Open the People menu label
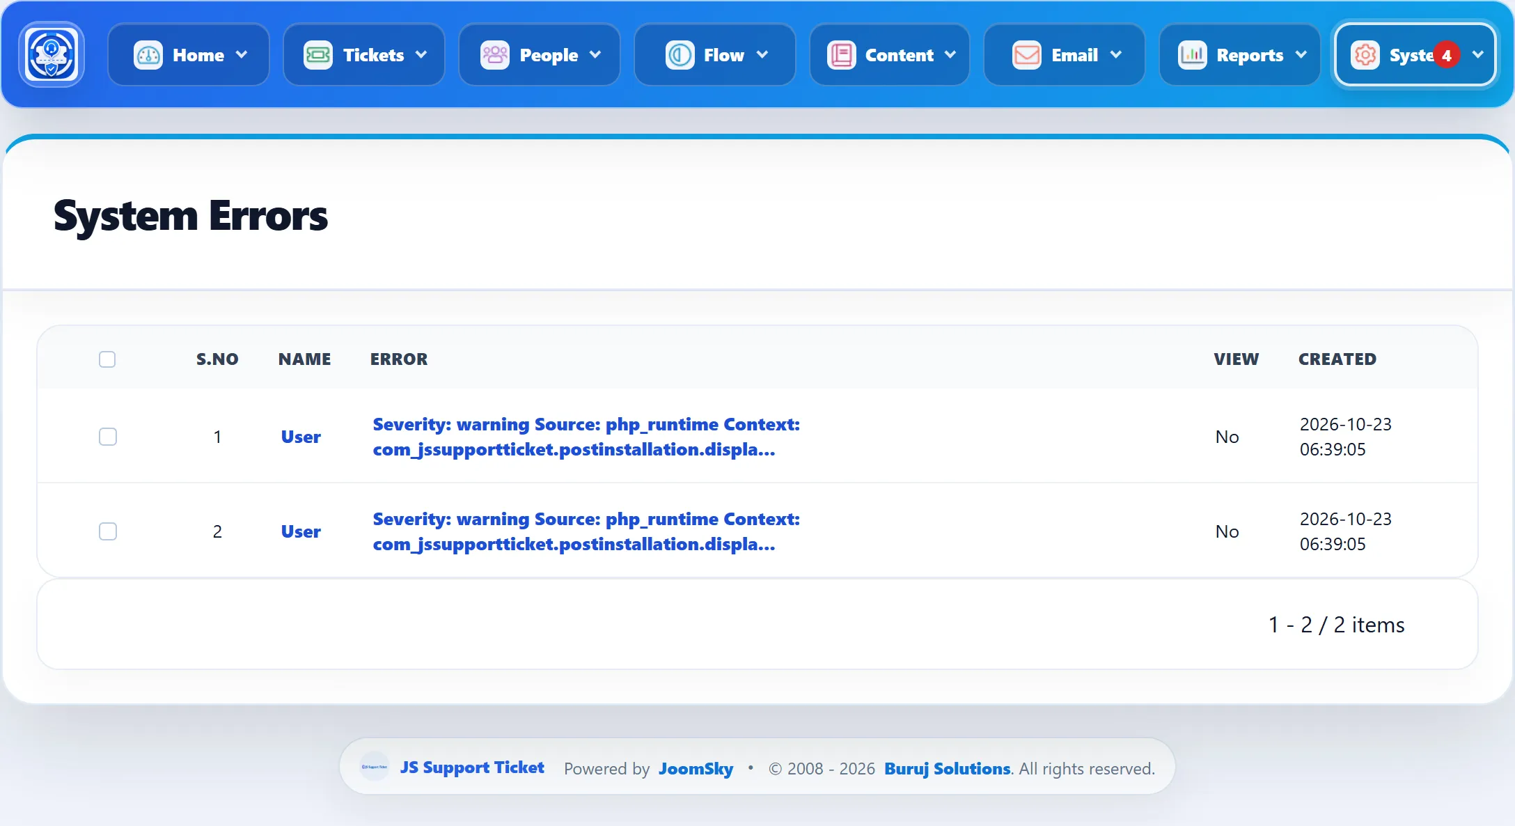The image size is (1515, 826). click(x=549, y=55)
